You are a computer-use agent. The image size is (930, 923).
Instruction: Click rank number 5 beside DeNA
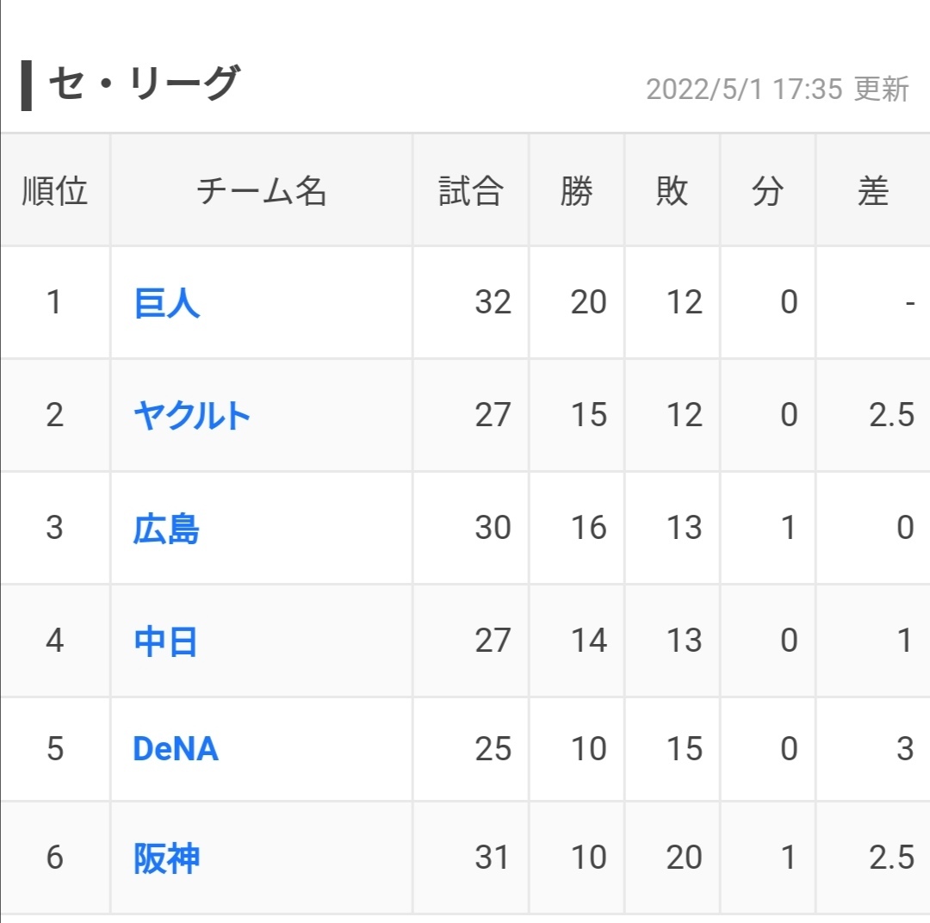[x=55, y=749]
